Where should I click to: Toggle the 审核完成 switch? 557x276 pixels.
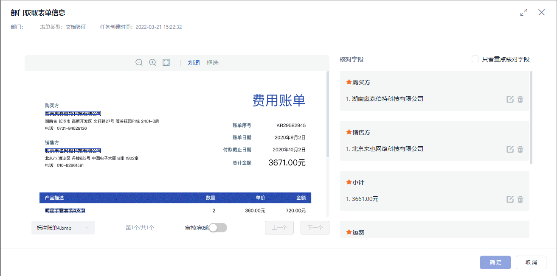[218, 228]
